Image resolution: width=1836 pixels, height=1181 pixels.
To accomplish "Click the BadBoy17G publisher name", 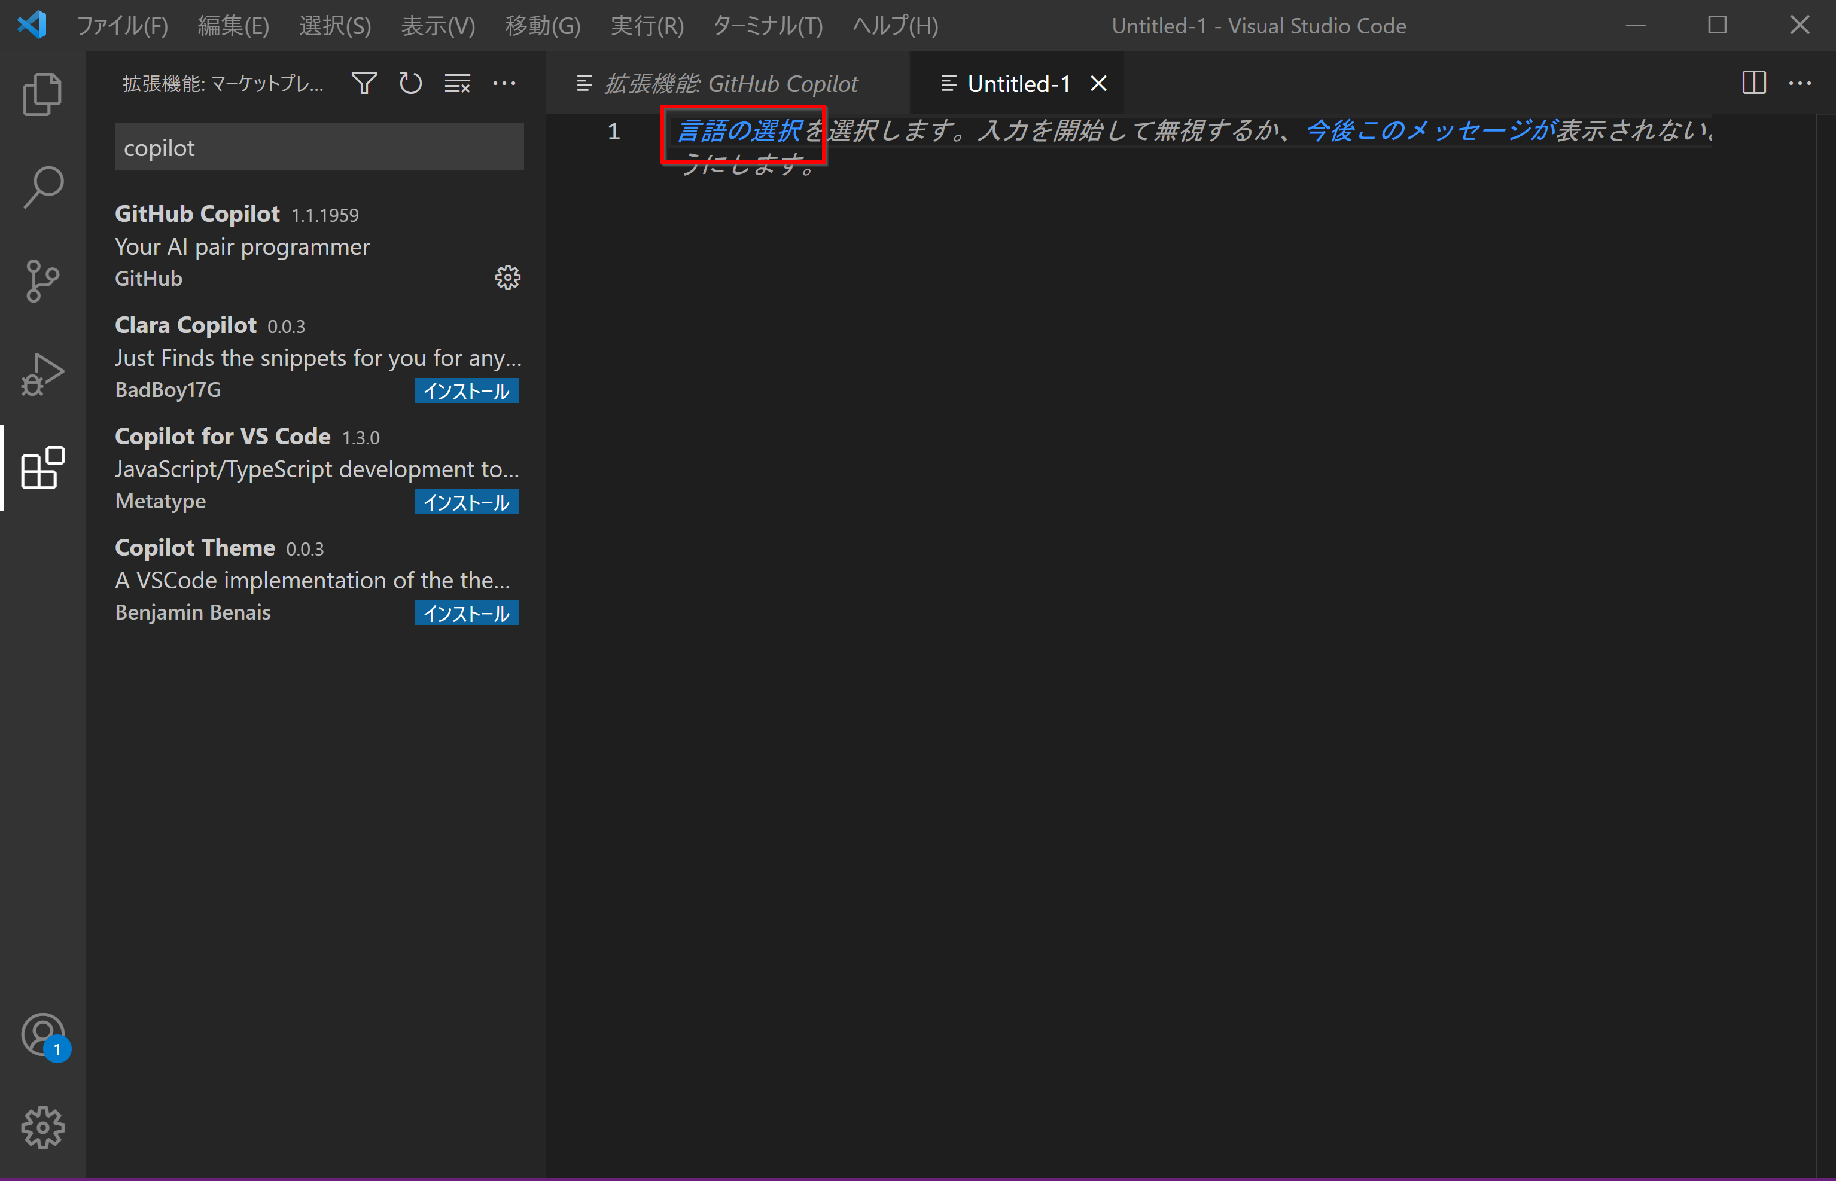I will tap(168, 389).
